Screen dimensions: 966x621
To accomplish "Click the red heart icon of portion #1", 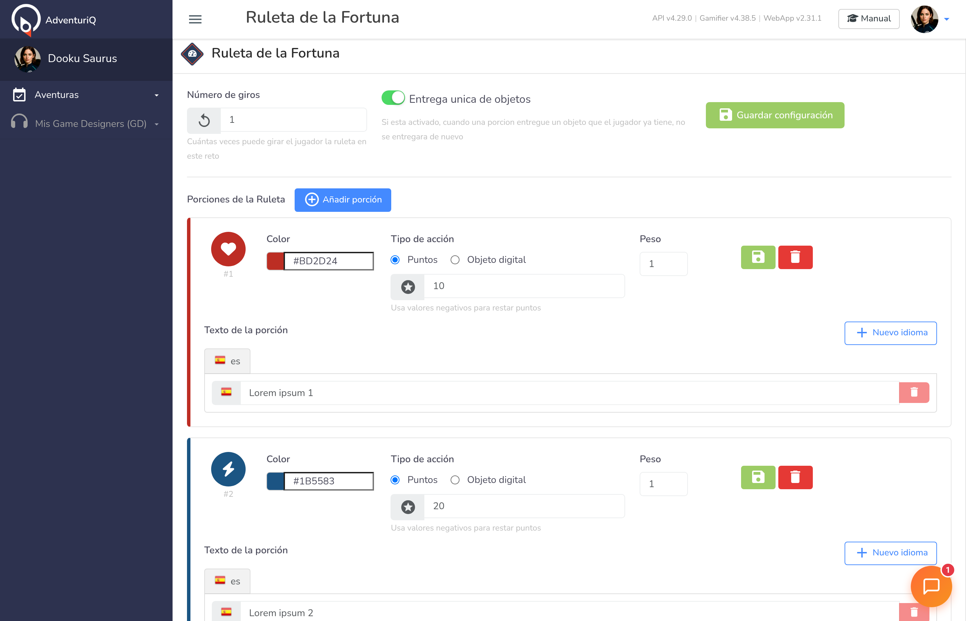I will [228, 249].
